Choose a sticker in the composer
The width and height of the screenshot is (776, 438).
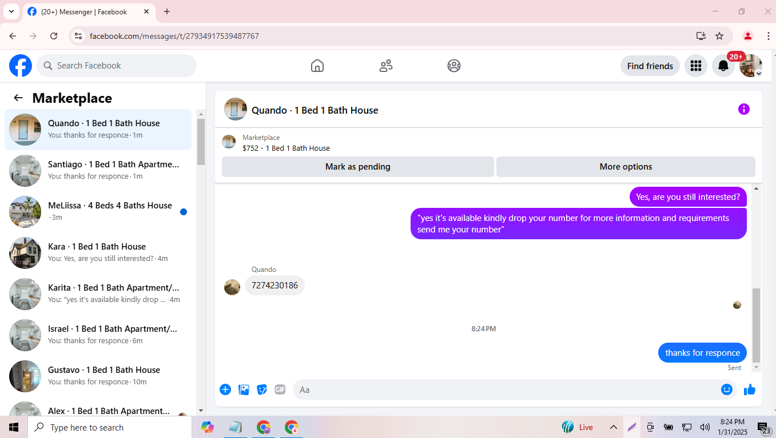(x=262, y=389)
